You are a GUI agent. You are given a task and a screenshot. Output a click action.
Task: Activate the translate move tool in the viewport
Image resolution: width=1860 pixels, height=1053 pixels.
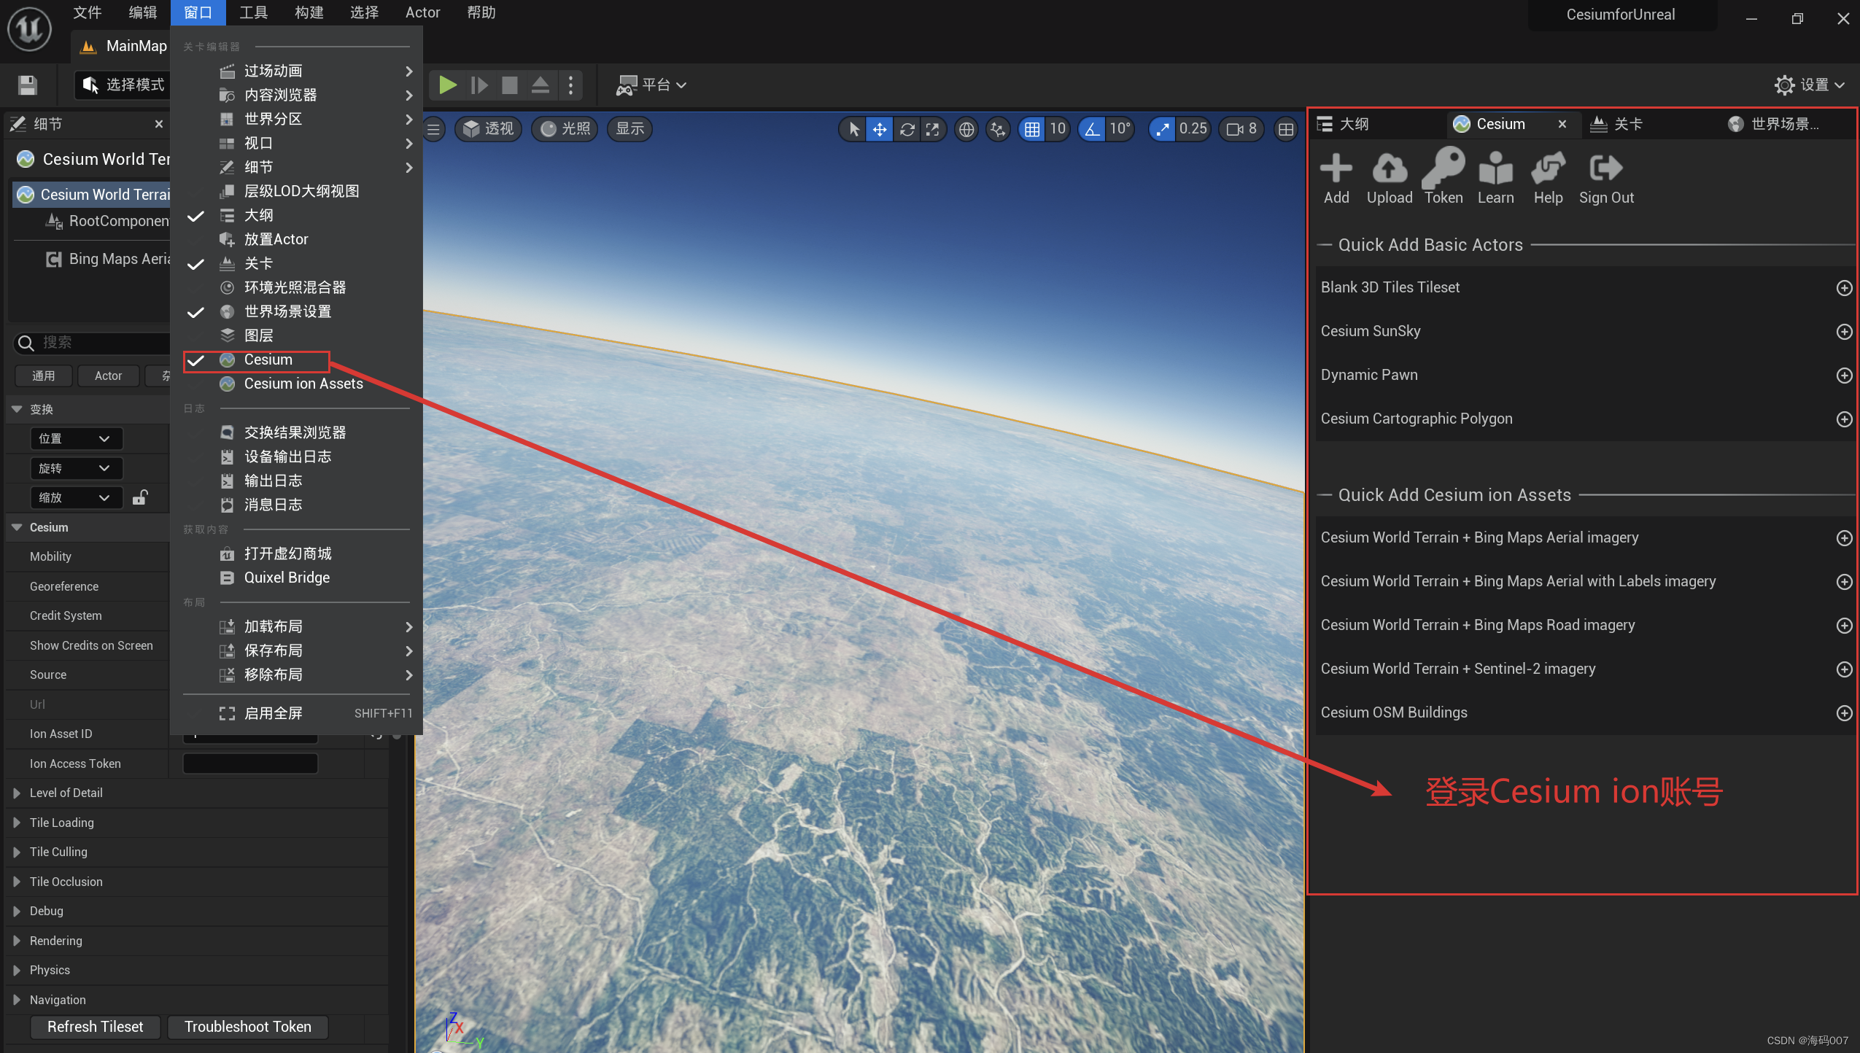pos(880,129)
